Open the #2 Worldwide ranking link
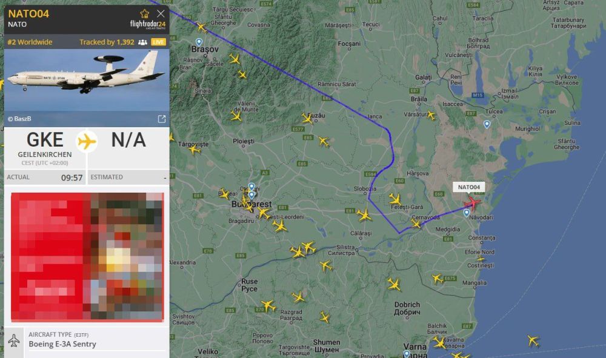 click(x=30, y=42)
